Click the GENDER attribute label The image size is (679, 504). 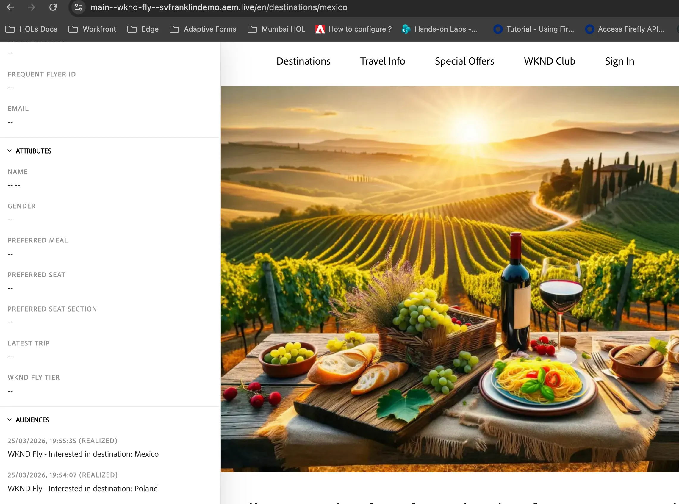(x=22, y=206)
